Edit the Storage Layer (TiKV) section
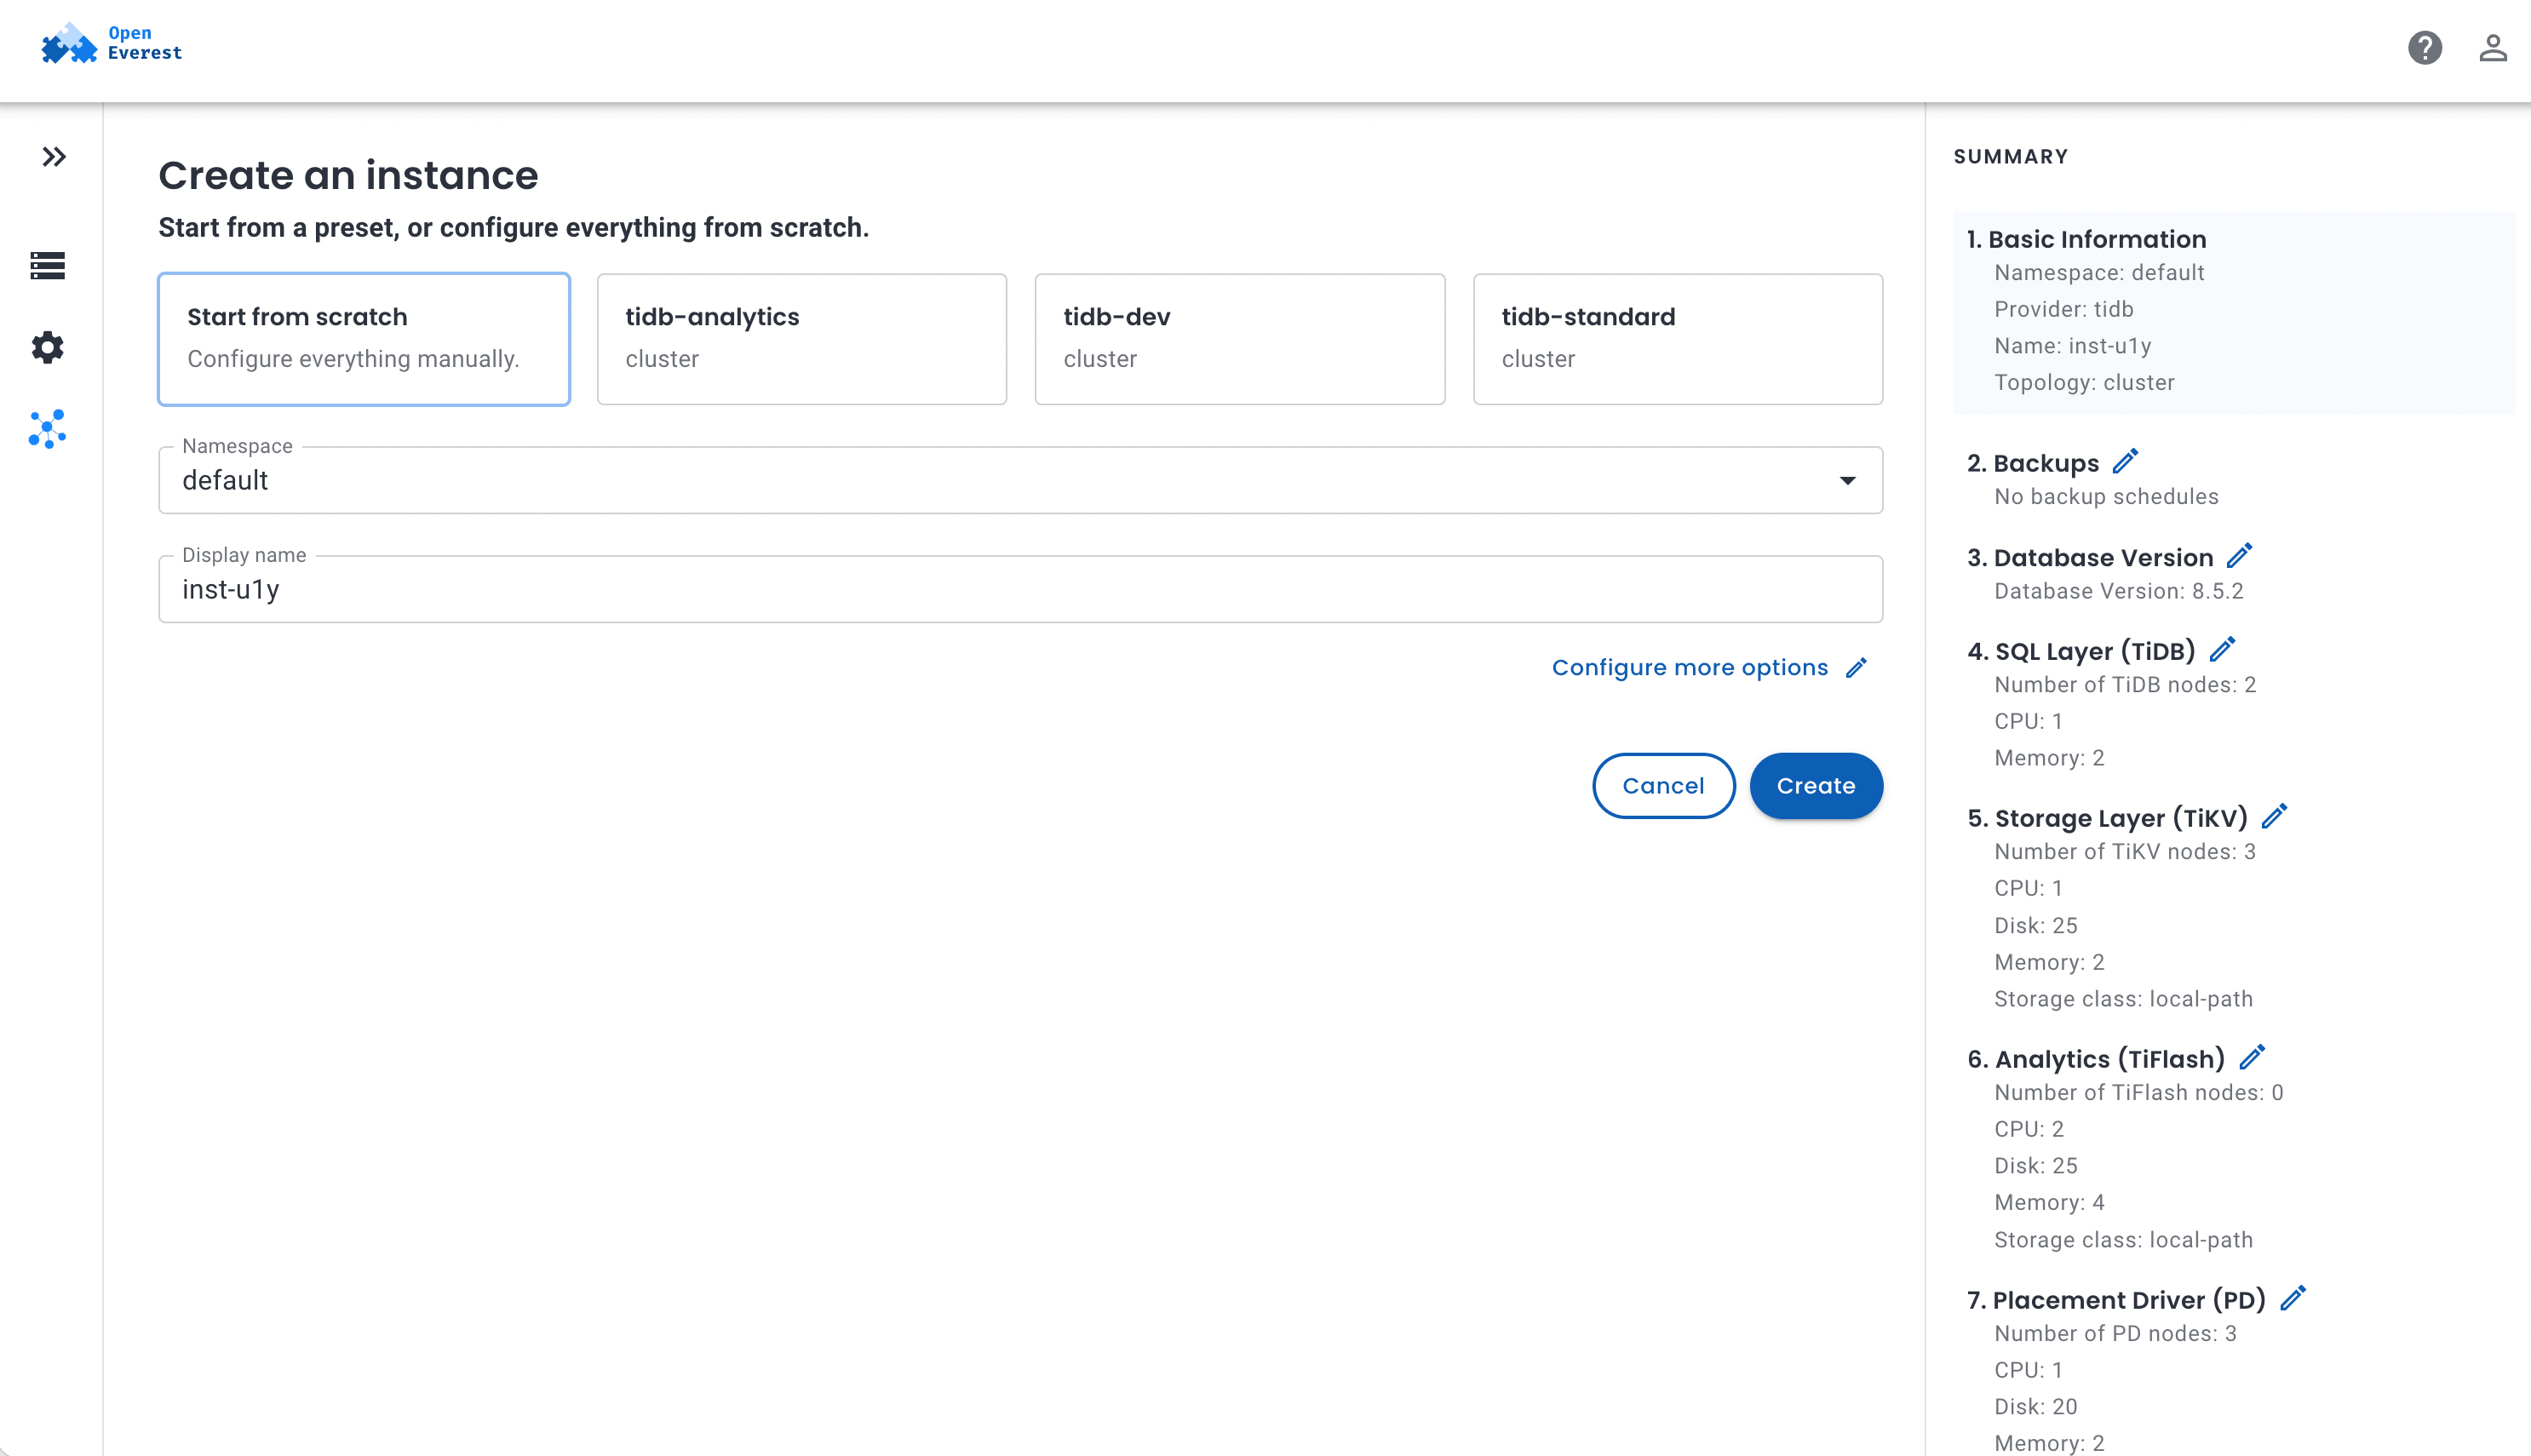 click(2274, 816)
